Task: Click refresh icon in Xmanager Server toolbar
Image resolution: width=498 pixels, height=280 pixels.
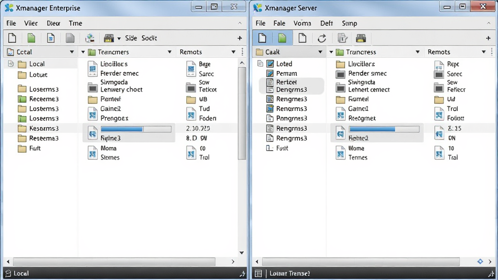Action: click(x=322, y=38)
